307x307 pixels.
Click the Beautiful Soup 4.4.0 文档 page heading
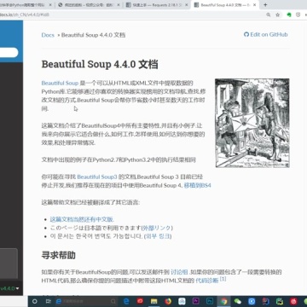tap(100, 64)
